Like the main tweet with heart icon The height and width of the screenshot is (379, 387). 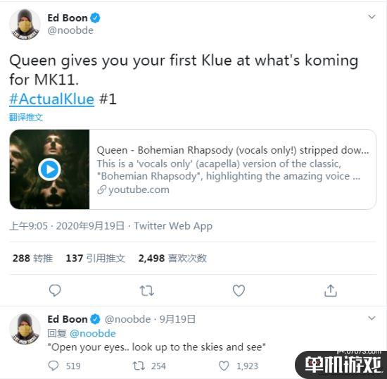point(239,290)
